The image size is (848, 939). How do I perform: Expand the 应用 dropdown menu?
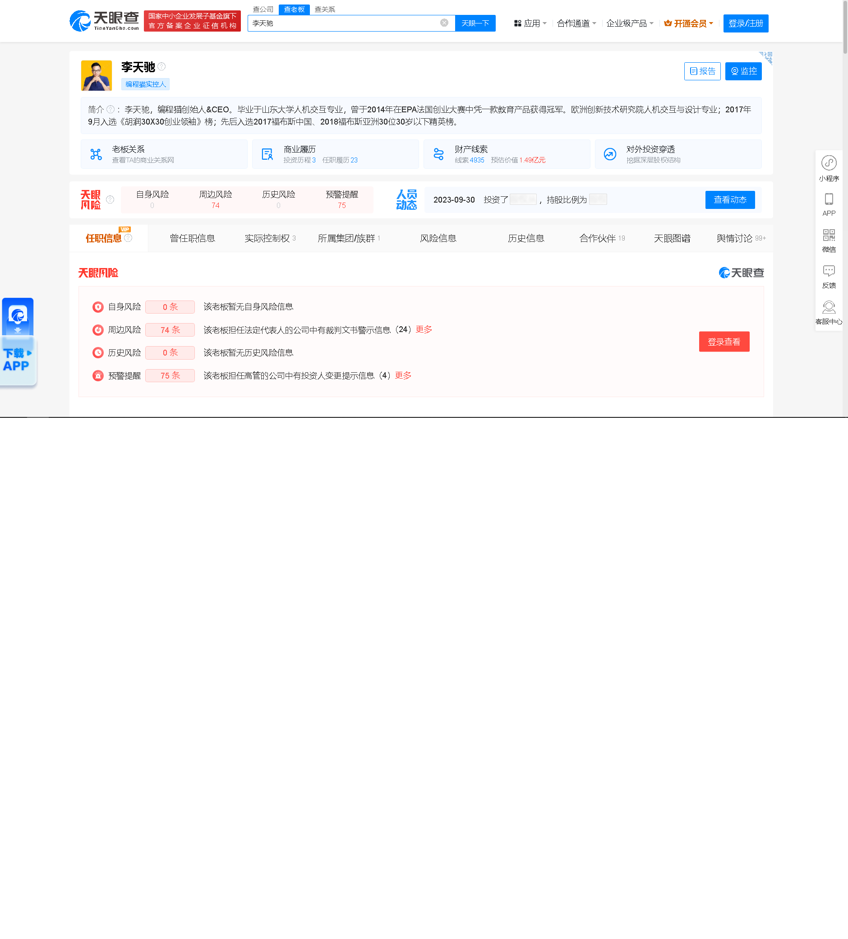tap(530, 23)
